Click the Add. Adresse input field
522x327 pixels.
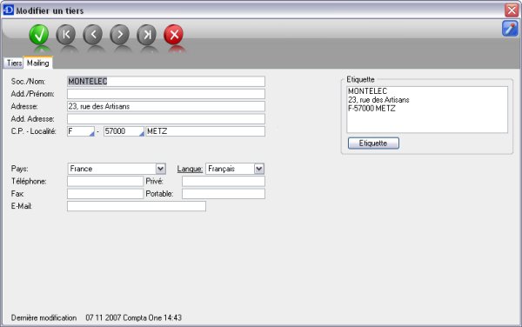pyautogui.click(x=166, y=119)
